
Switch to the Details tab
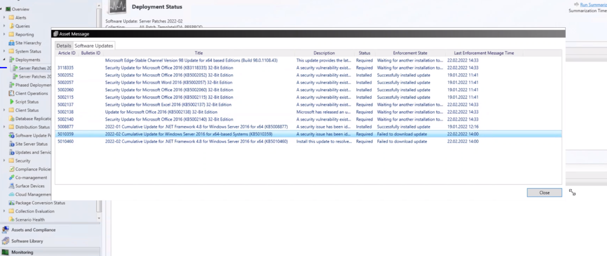coord(64,45)
